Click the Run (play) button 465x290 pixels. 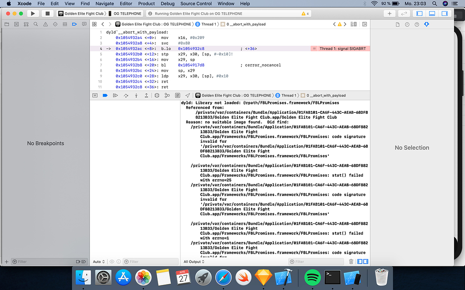33,14
